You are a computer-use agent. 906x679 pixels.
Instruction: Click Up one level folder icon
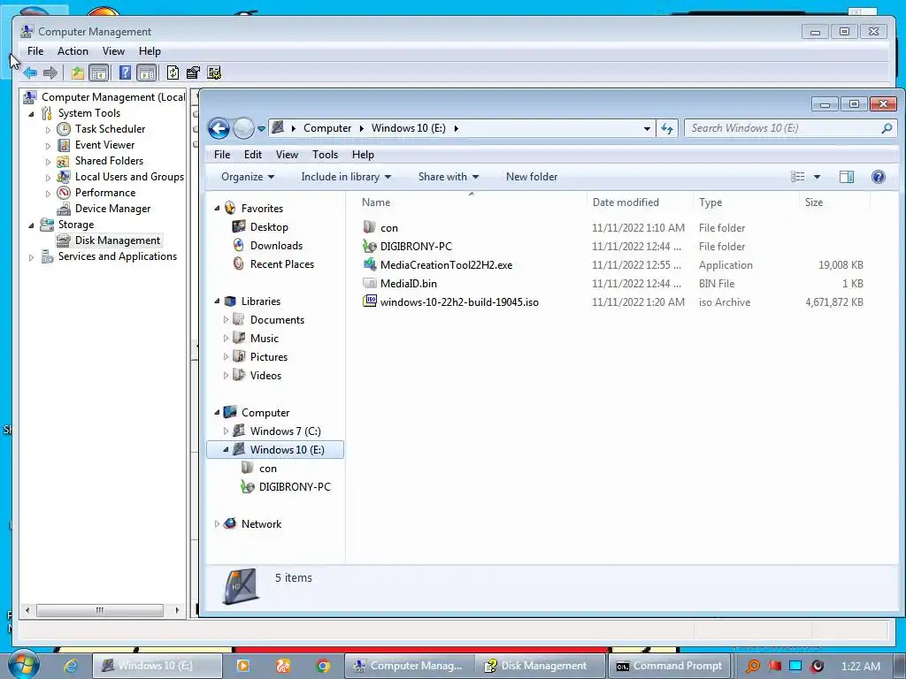point(78,72)
